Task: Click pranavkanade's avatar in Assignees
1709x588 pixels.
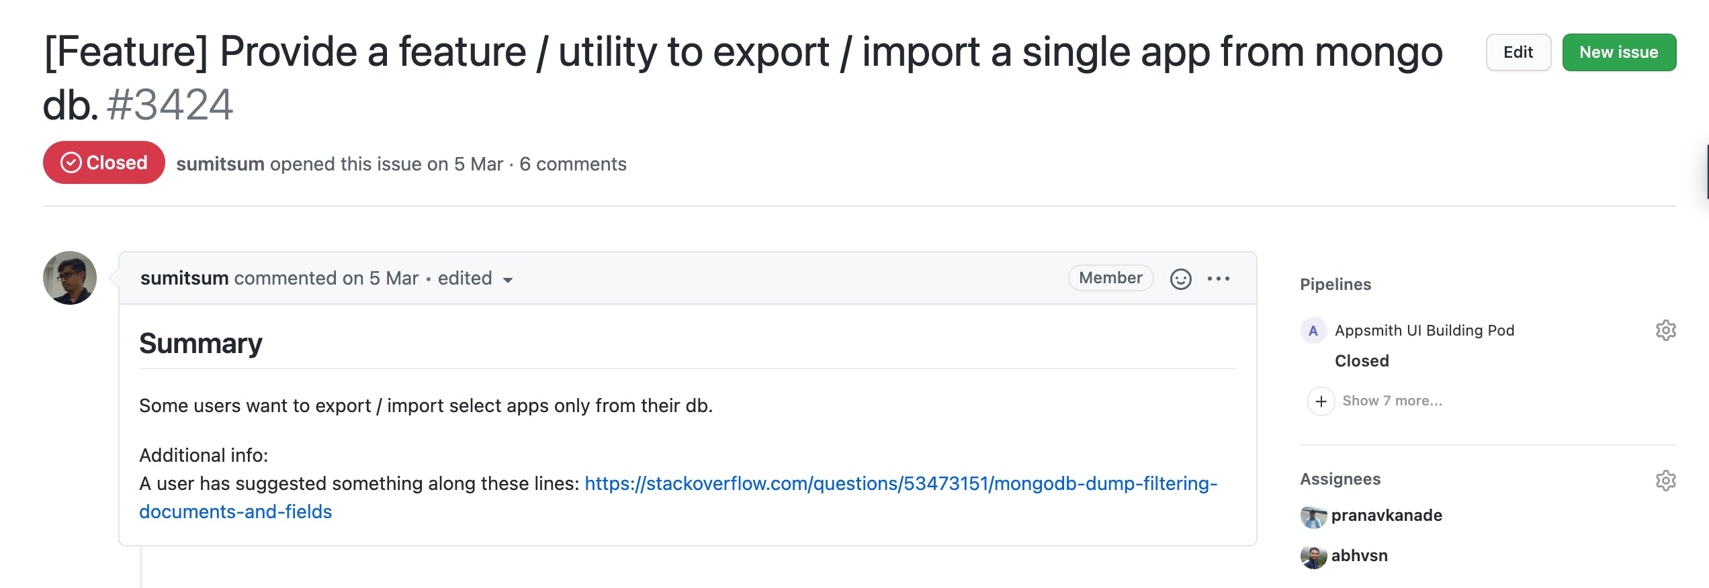Action: point(1313,516)
